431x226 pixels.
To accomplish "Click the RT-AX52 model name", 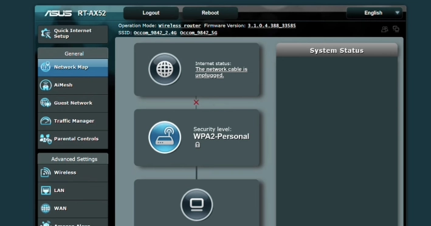I will (x=92, y=13).
